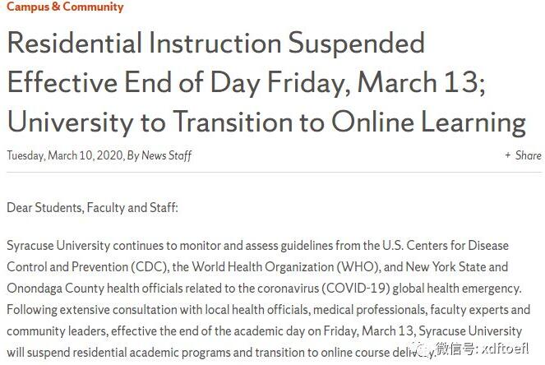Viewport: 545px width, 365px height.
Task: Click 'Effective End of Day' in headline
Action: click(x=138, y=82)
